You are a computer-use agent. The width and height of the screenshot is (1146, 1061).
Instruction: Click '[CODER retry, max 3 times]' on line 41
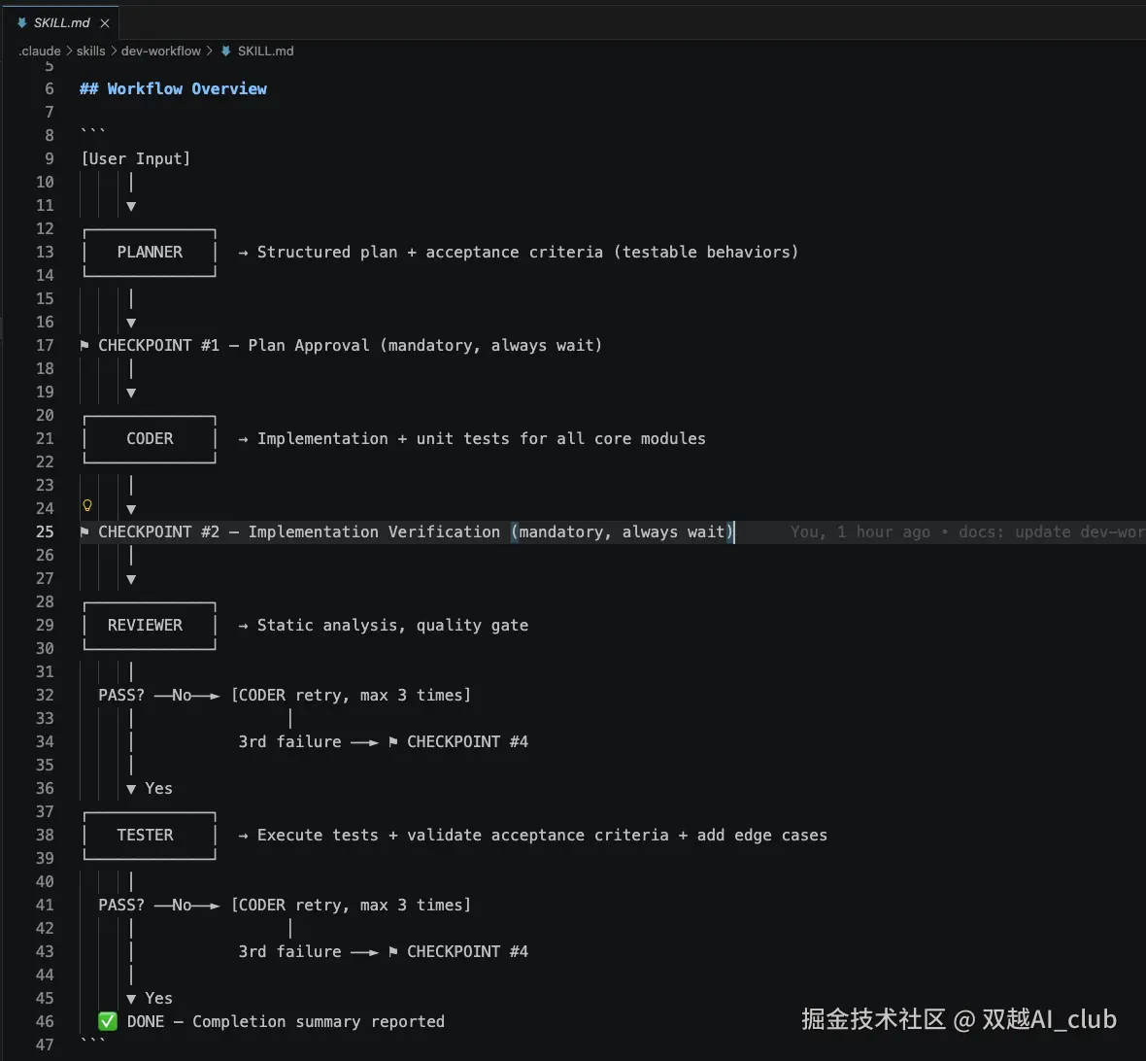click(x=351, y=905)
